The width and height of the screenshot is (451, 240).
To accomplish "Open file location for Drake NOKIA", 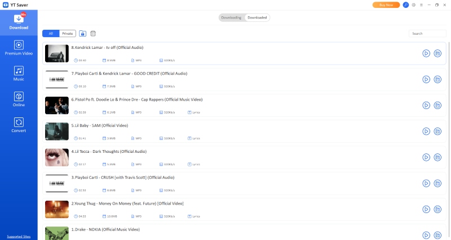I will 437,235.
